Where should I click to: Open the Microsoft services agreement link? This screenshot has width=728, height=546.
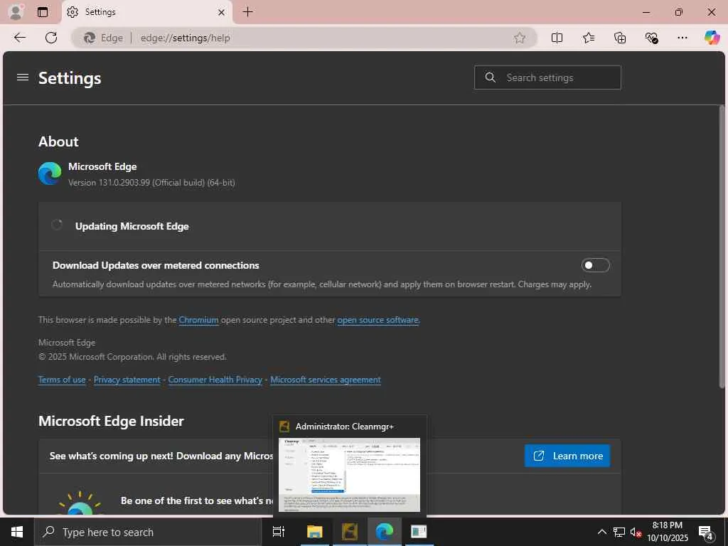click(x=326, y=380)
